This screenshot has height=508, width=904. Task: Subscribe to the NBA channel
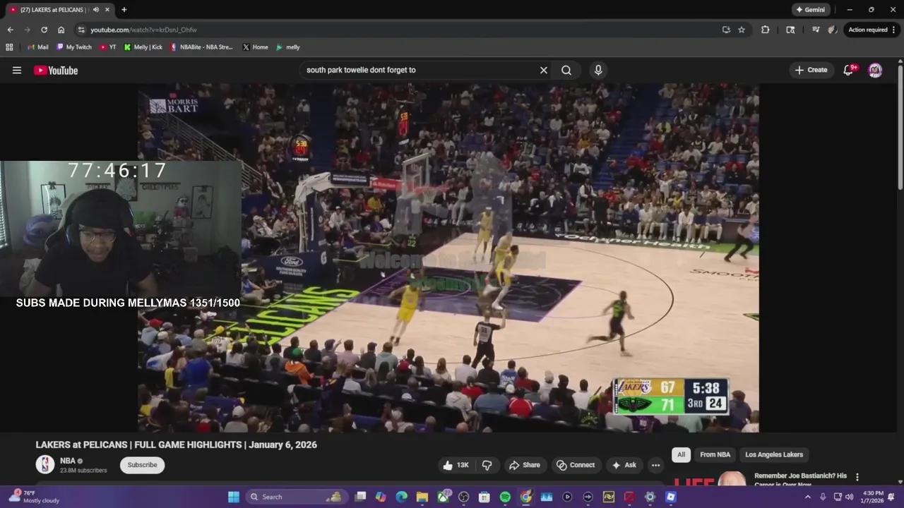(142, 465)
